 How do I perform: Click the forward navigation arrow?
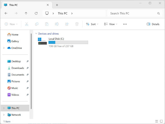click(16, 13)
